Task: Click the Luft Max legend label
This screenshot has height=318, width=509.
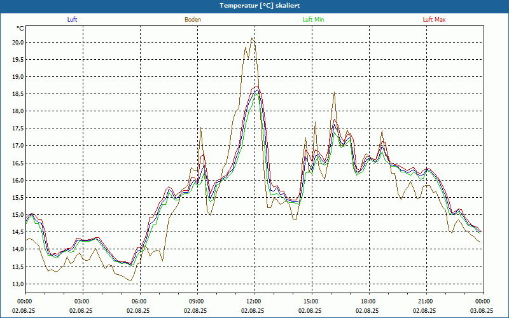Action: (x=434, y=20)
